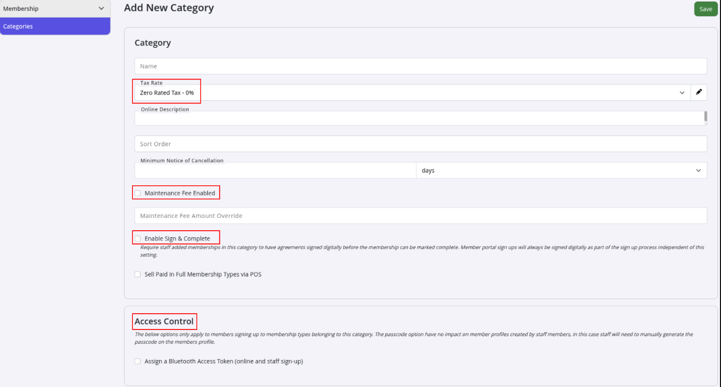Image resolution: width=721 pixels, height=387 pixels.
Task: Click the Category section heading
Action: point(153,43)
